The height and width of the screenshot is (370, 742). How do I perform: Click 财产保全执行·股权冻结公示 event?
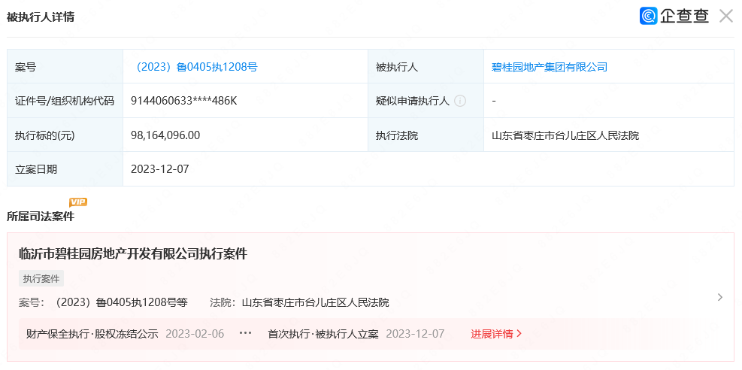(x=92, y=334)
